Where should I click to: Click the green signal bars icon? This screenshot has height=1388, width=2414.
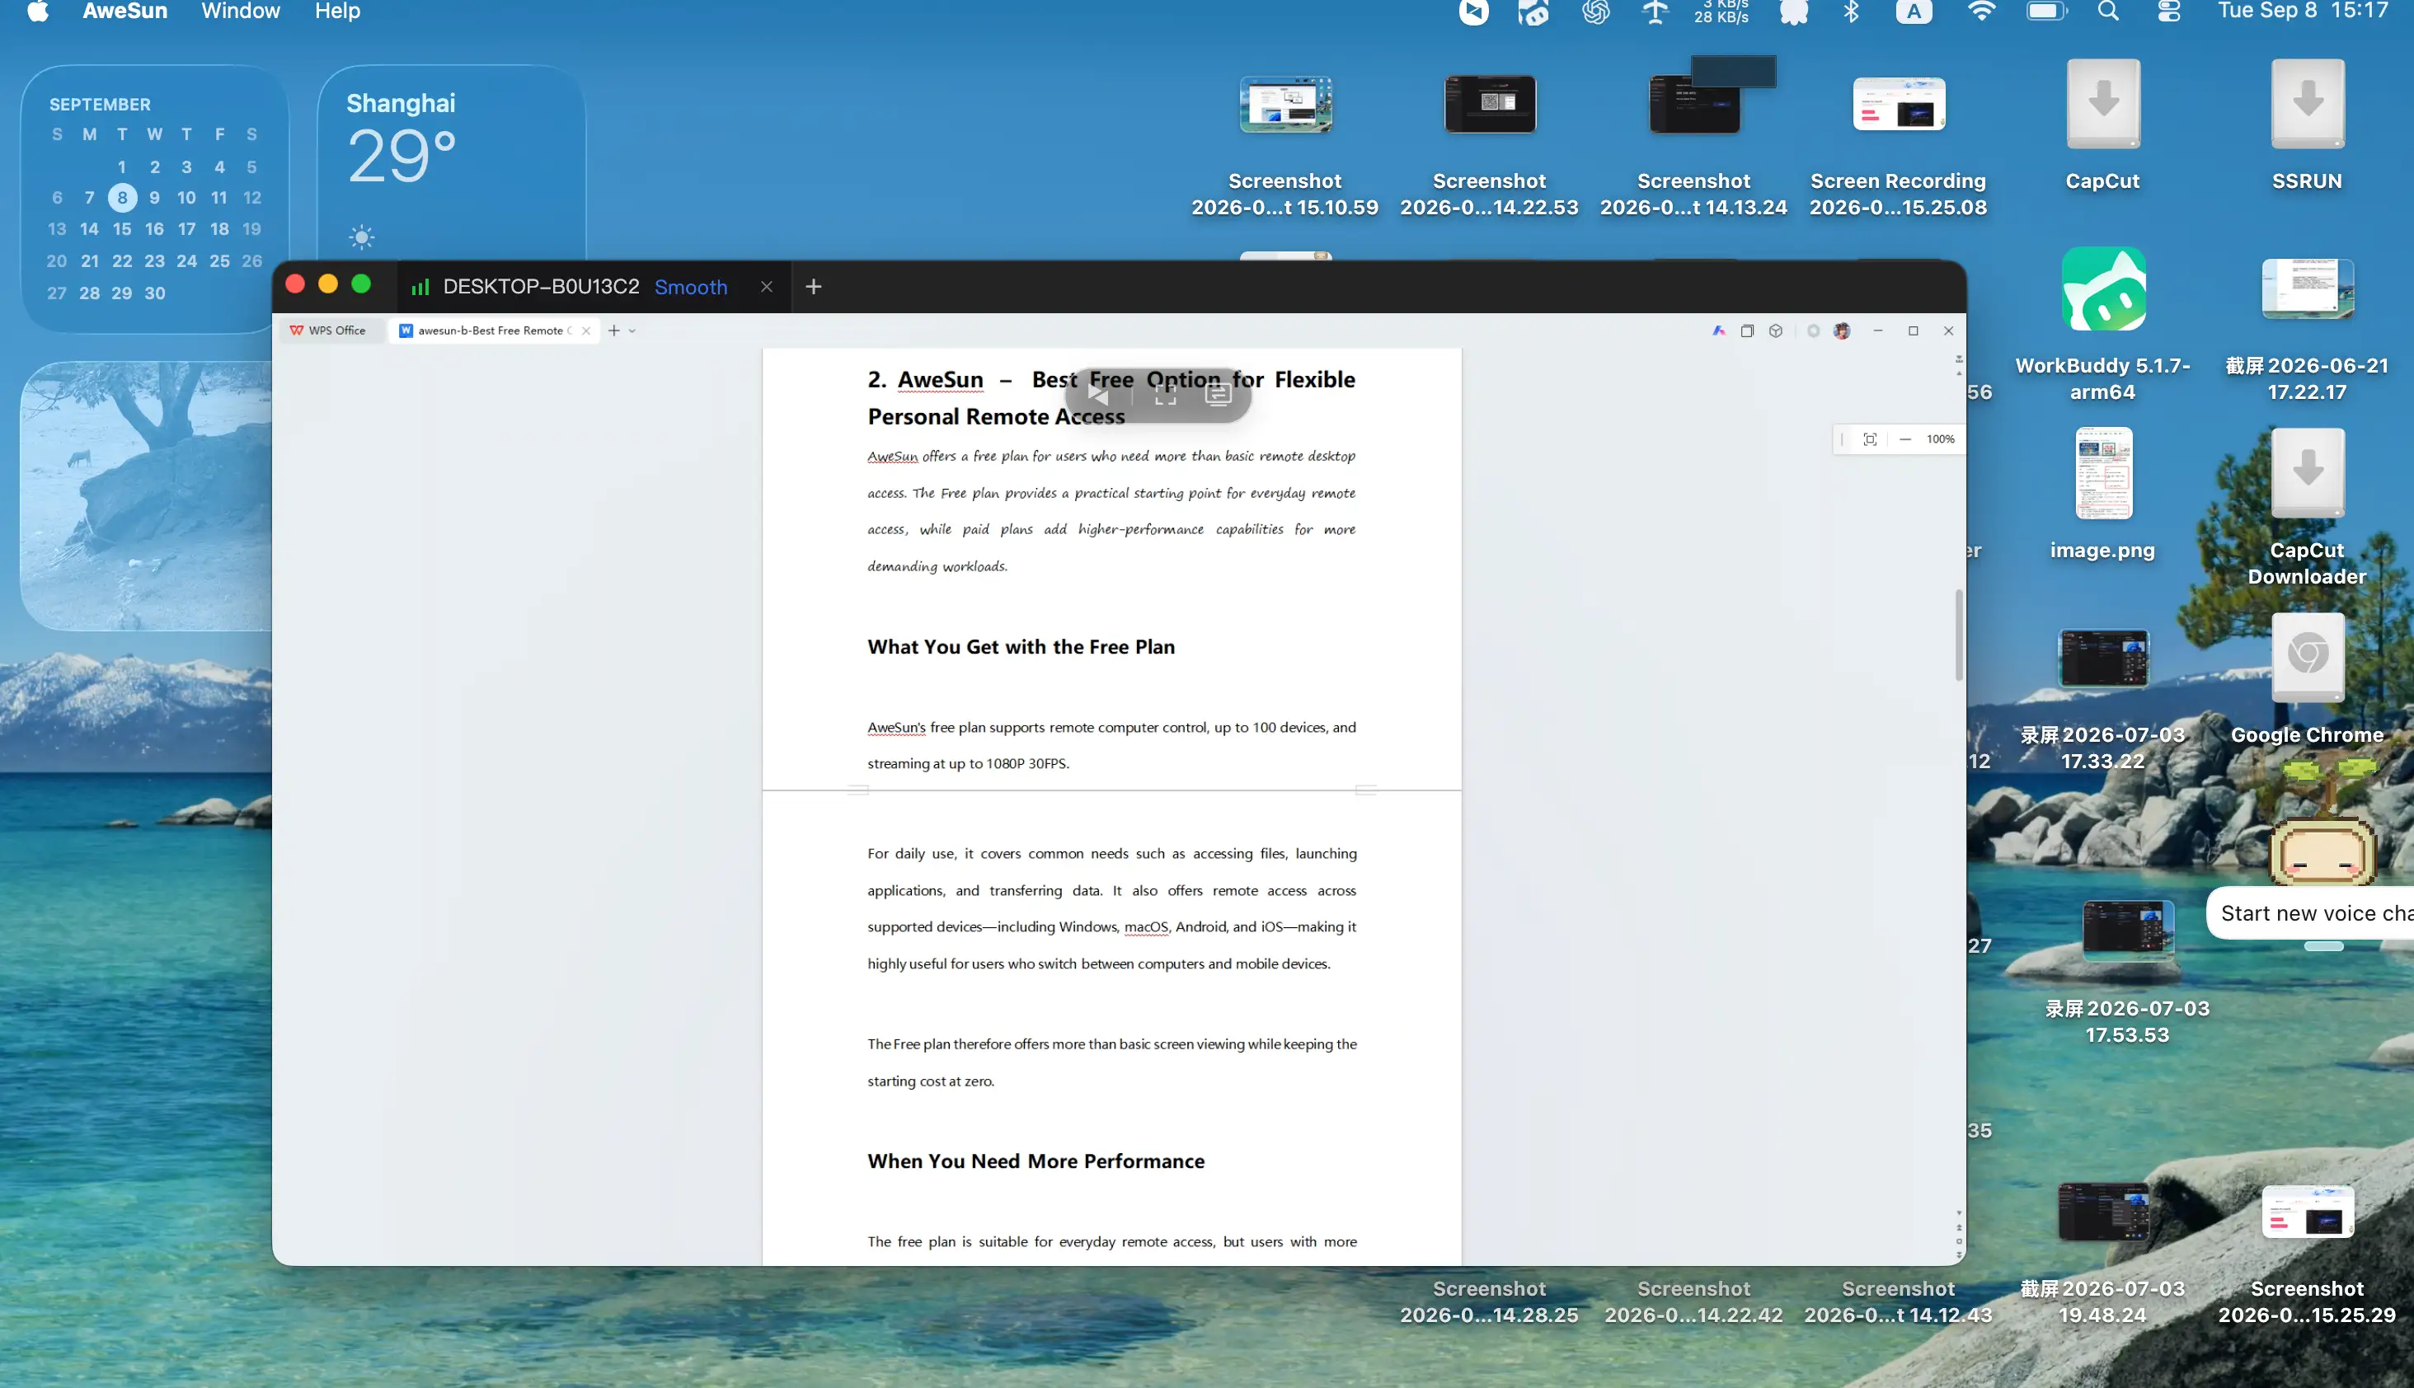[420, 287]
